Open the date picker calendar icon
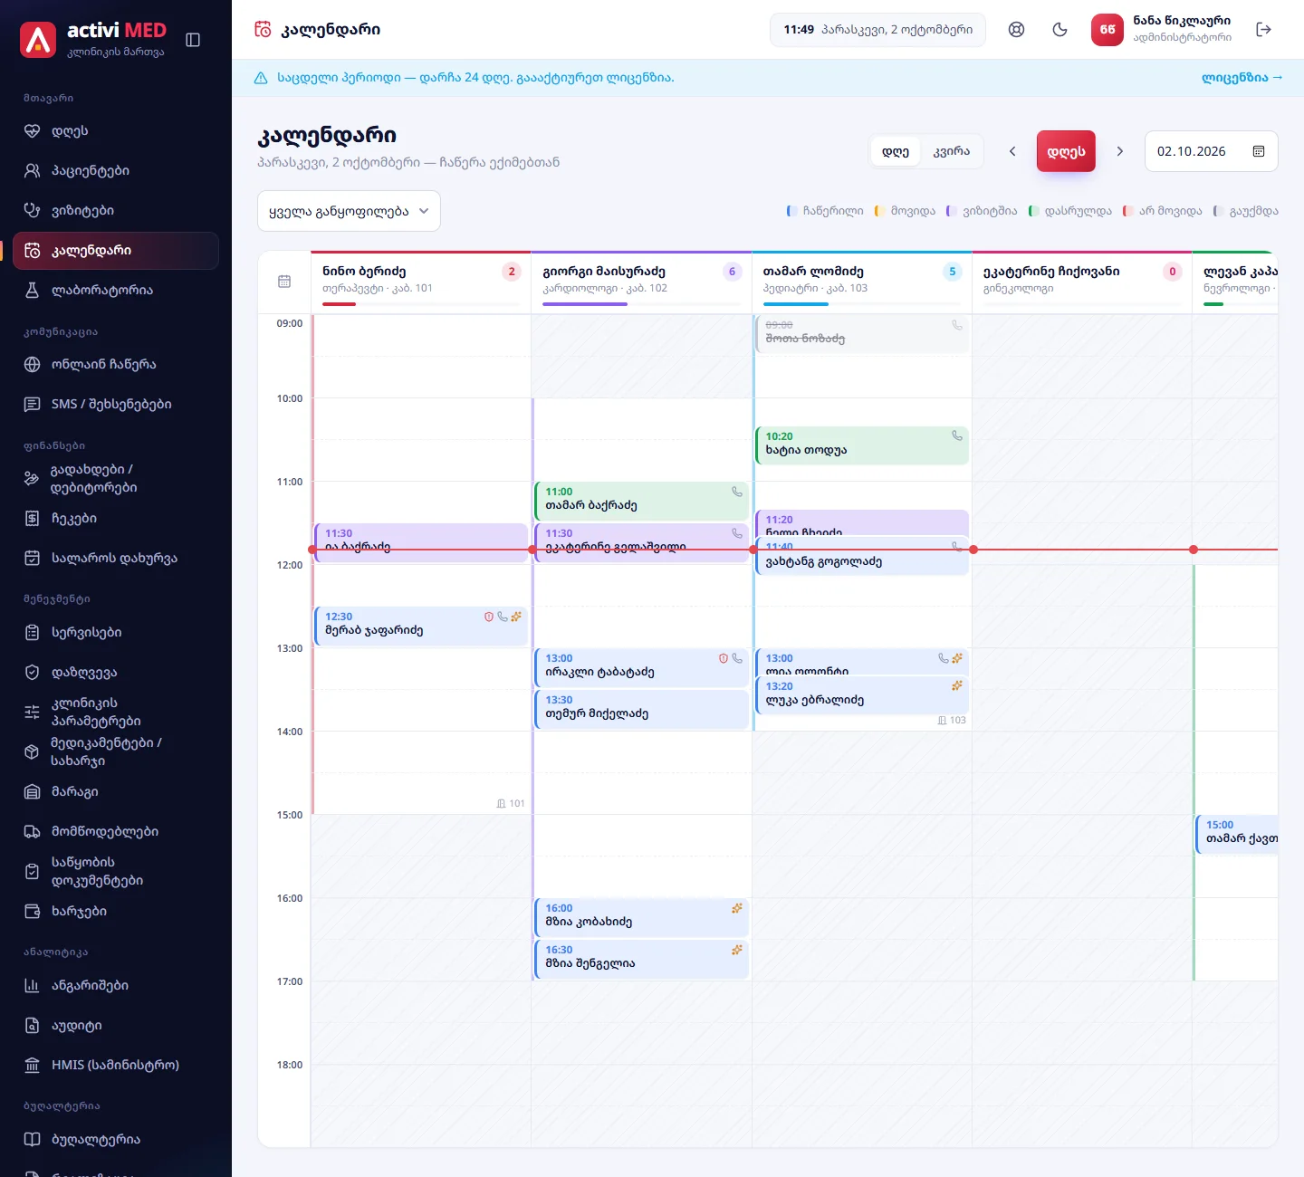Viewport: 1304px width, 1177px height. 1258,151
